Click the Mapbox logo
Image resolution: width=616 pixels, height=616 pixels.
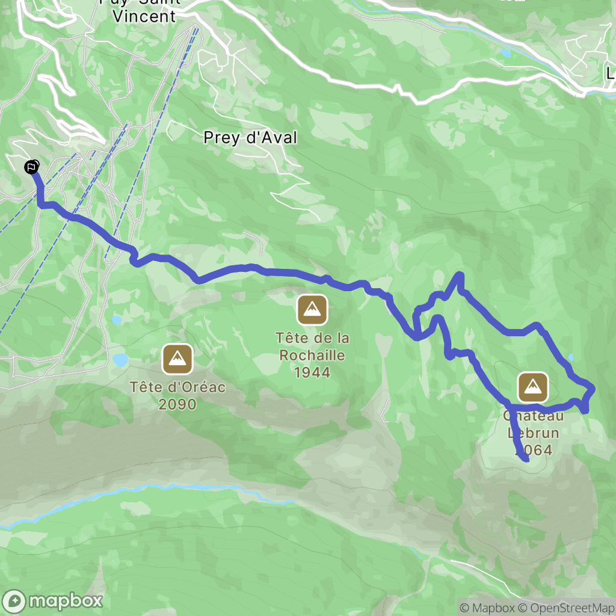click(x=53, y=601)
